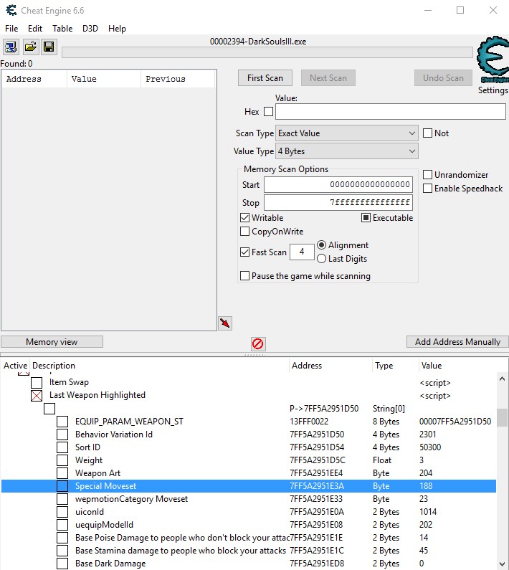Turn on Enable Speedhack
The image size is (509, 570).
(427, 189)
